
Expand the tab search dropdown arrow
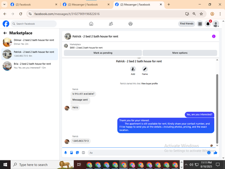tap(4, 5)
